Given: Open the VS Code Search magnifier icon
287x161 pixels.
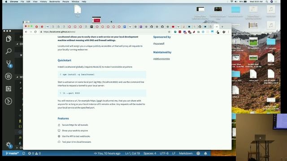Looking at the screenshot, I should tap(9, 51).
